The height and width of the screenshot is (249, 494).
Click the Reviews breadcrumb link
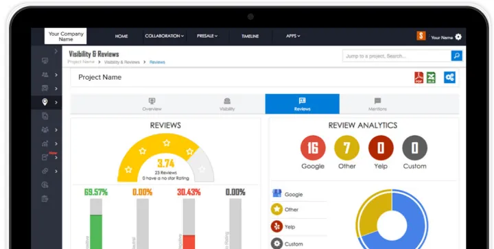(157, 62)
